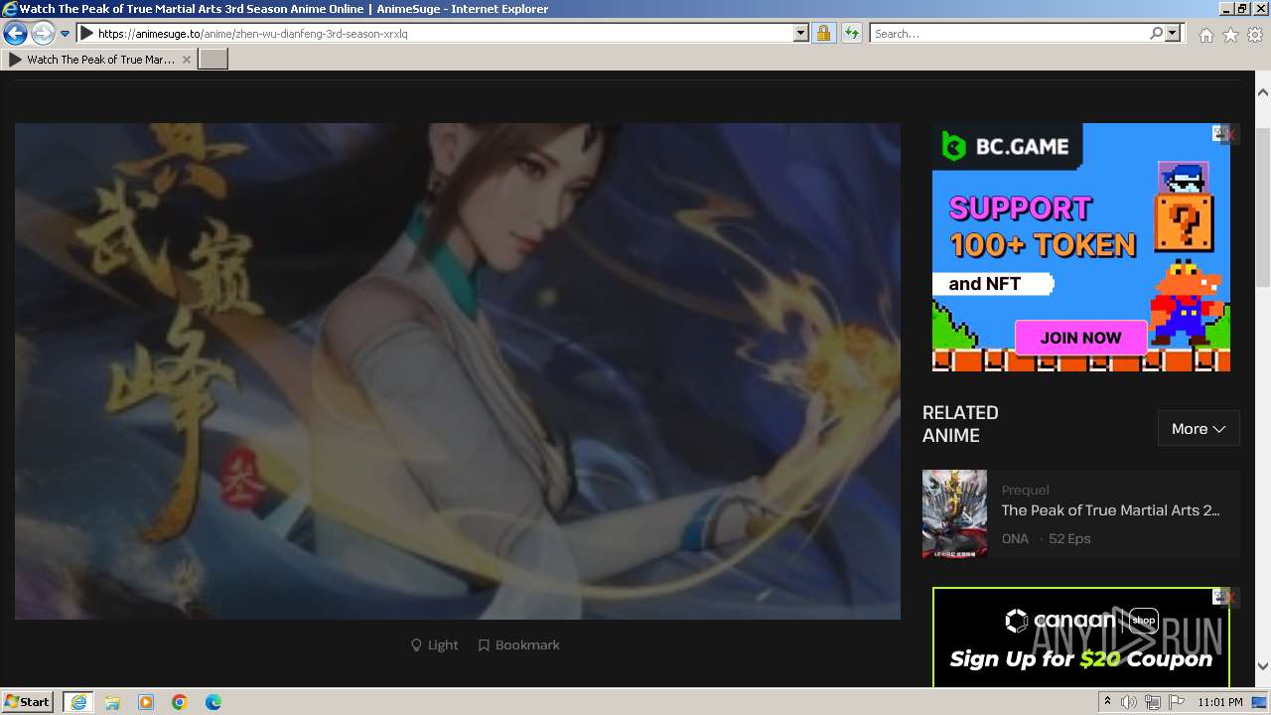Click the volume speaker tray icon
1271x715 pixels.
[x=1129, y=702]
